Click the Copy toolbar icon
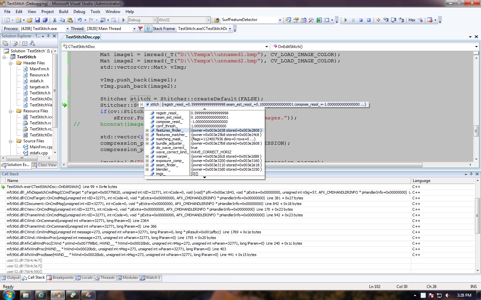481x300 pixels. (x=62, y=20)
